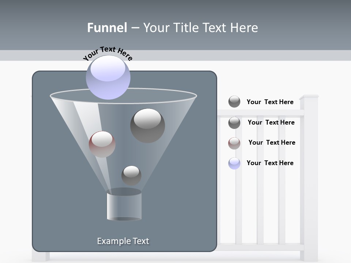This screenshot has width=351, height=263.
Task: Click the second legend 'Your Text Here' entry
Action: (271, 122)
